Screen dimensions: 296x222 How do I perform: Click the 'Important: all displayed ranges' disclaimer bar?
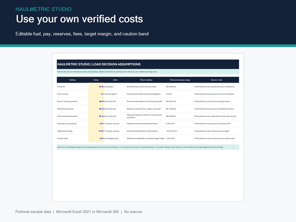coord(148,147)
